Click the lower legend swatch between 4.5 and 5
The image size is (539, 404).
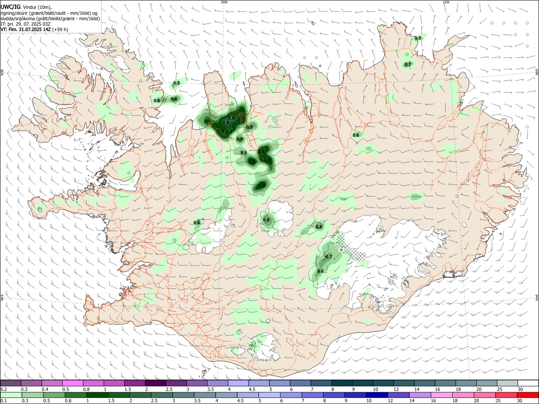[248, 395]
